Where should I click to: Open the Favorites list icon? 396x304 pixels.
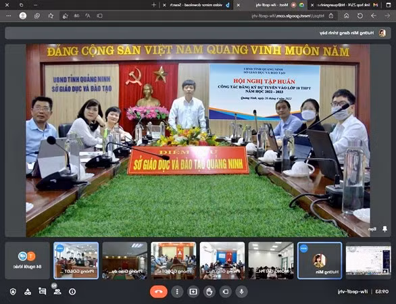[x=51, y=16]
